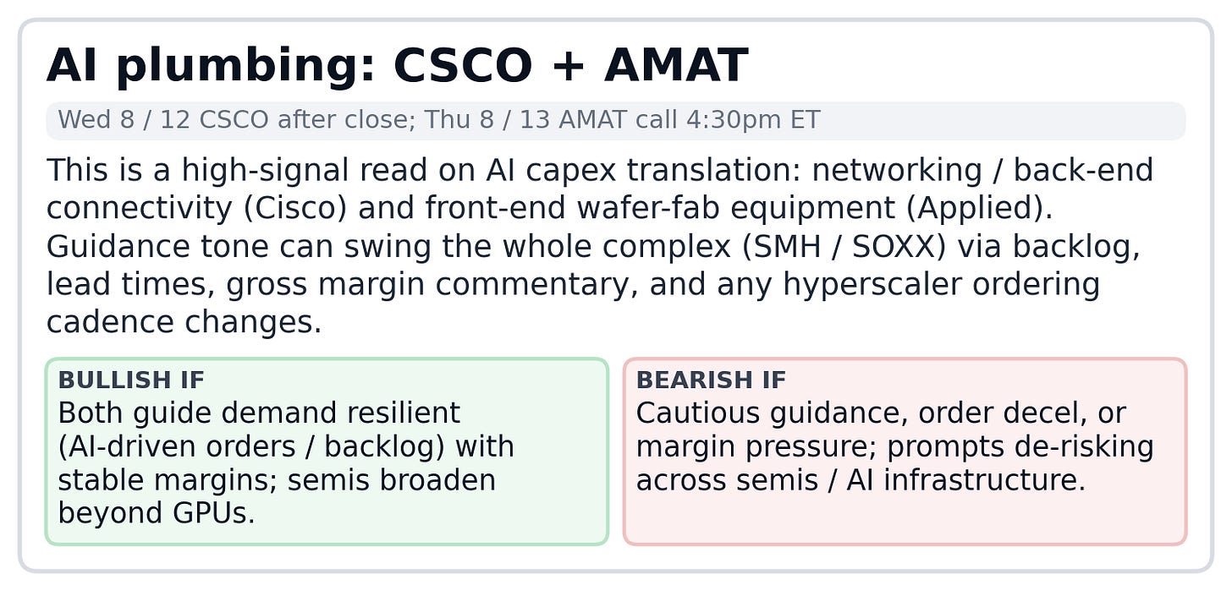
Task: Select the pink bearish scenario box
Action: coord(905,451)
